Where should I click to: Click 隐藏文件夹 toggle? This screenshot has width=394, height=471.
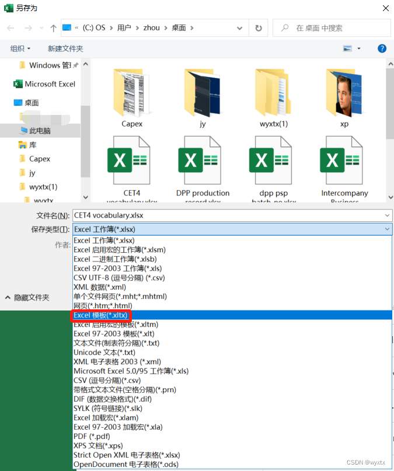[27, 298]
